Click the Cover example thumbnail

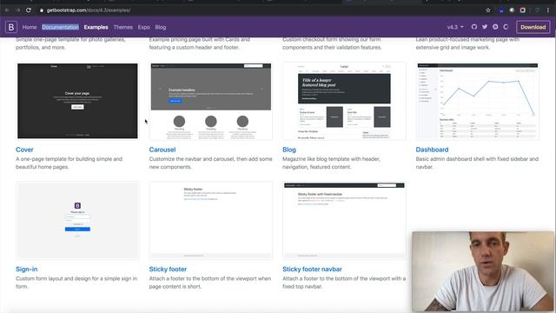77,101
